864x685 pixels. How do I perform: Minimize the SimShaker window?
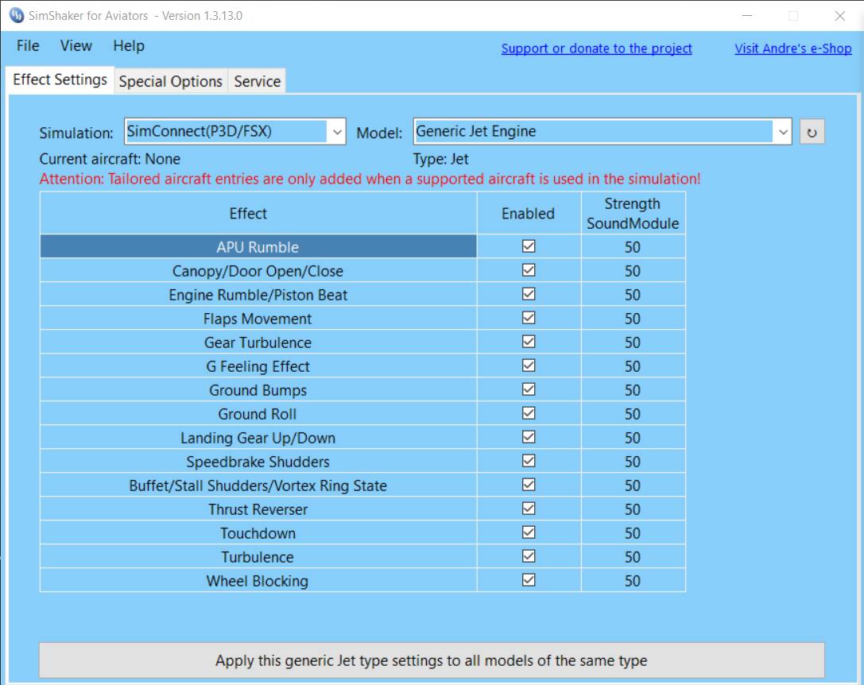(x=746, y=16)
